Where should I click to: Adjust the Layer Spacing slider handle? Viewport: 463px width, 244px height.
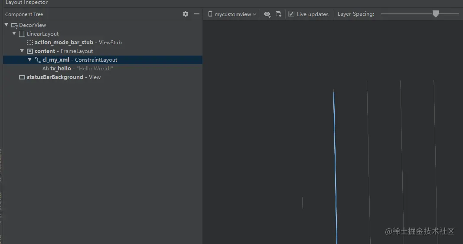(x=436, y=13)
